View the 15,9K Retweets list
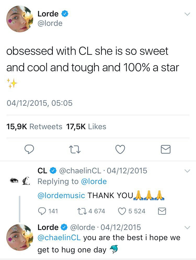This screenshot has width=196, height=260. pyautogui.click(x=34, y=127)
